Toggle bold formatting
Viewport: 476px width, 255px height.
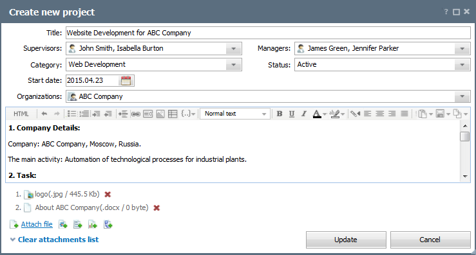coord(280,114)
